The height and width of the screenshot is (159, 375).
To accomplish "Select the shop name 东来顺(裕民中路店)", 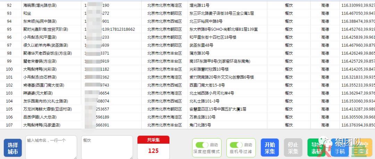I will point(40,21).
